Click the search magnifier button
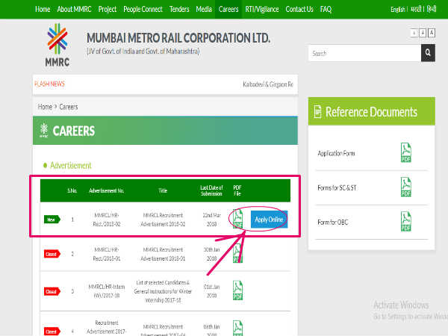The width and height of the screenshot is (448, 336). [428, 53]
